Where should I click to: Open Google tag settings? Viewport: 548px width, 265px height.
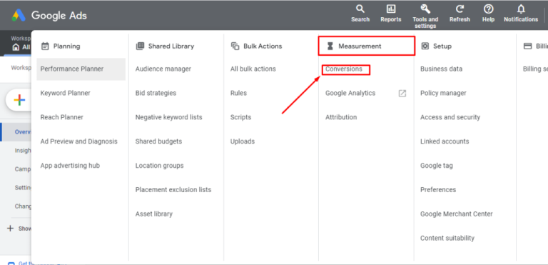(x=437, y=166)
